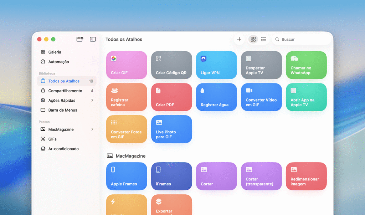
Task: Click the water drop icon on Registrar água
Action: (202, 91)
